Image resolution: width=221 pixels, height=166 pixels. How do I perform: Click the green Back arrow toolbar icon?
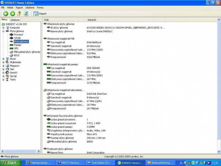6,14
